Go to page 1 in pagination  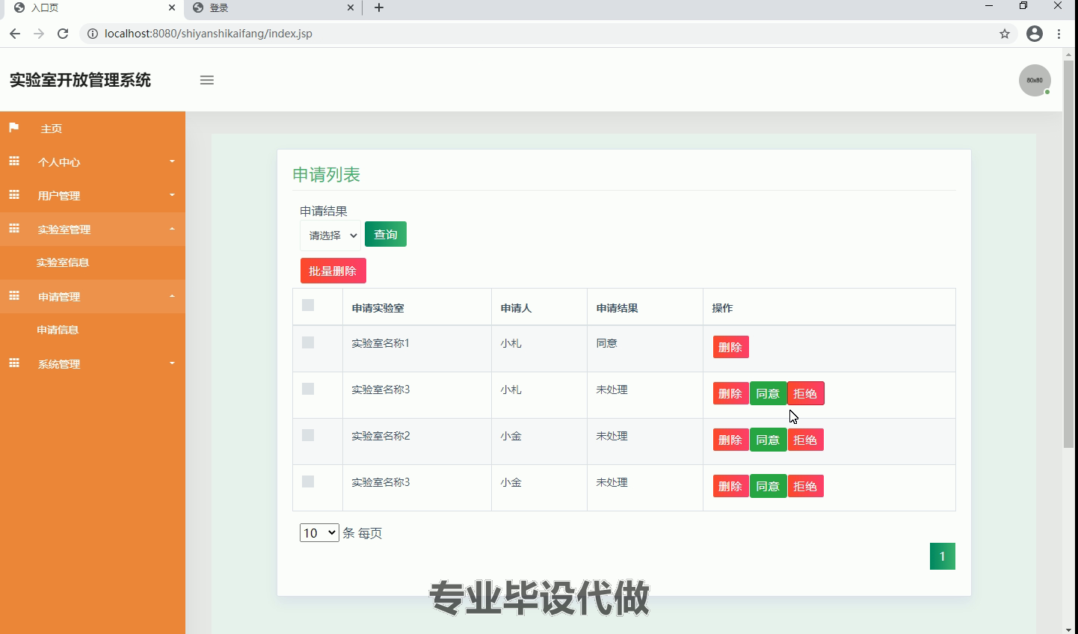click(943, 555)
